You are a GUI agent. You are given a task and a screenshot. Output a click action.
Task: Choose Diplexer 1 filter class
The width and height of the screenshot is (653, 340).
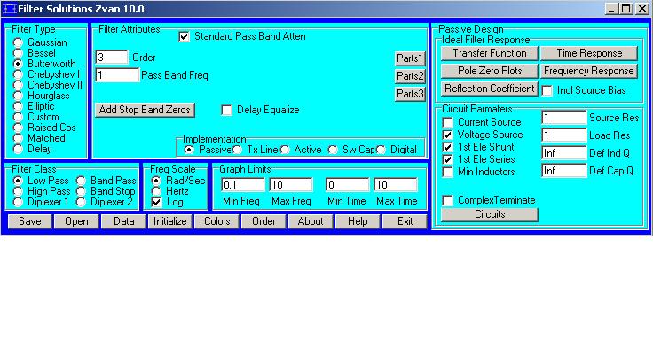coord(18,202)
